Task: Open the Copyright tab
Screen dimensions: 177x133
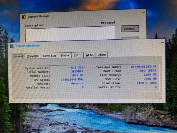Action: coord(33,56)
